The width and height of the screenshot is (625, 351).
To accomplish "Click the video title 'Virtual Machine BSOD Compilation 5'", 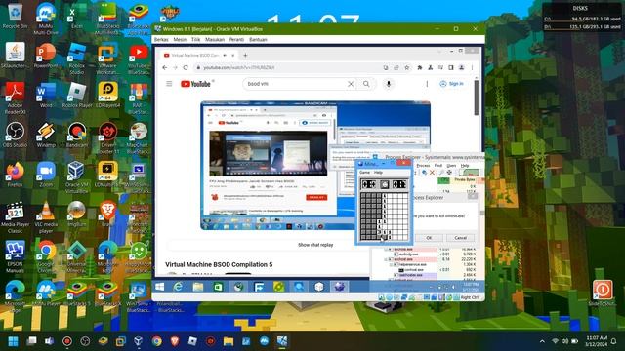I will [x=219, y=264].
